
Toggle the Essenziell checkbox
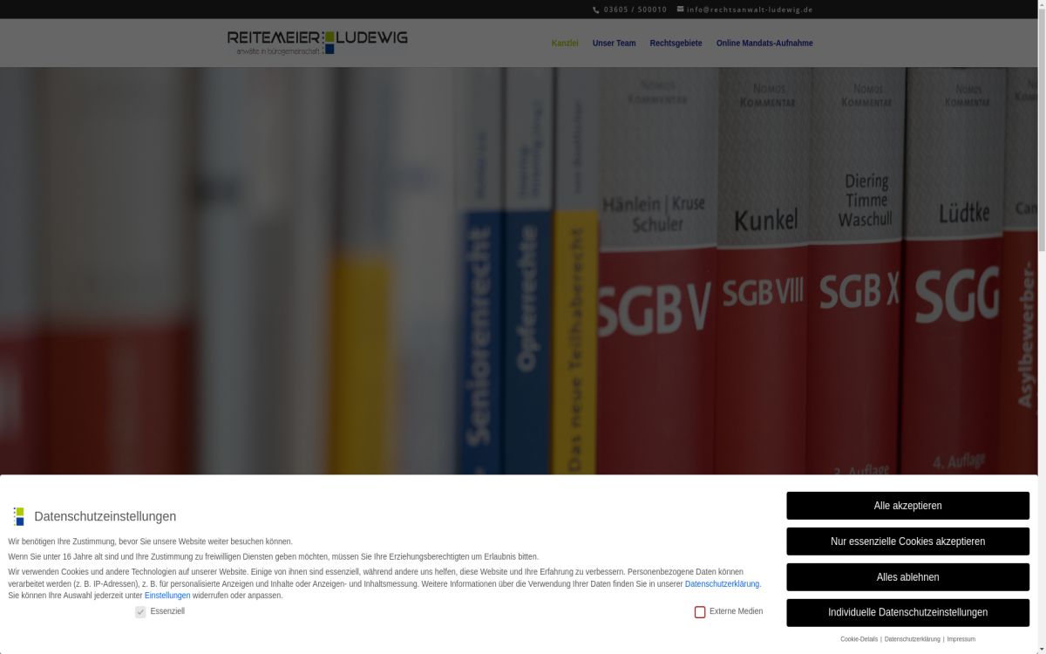point(140,612)
